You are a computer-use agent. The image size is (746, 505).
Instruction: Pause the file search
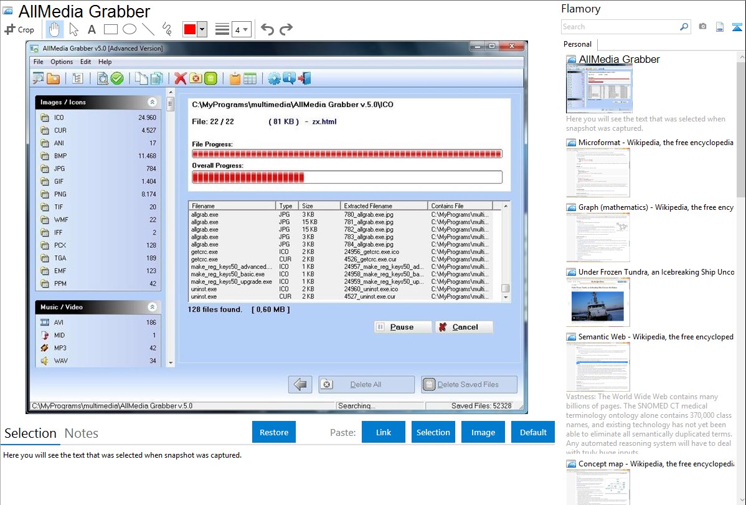pyautogui.click(x=402, y=327)
